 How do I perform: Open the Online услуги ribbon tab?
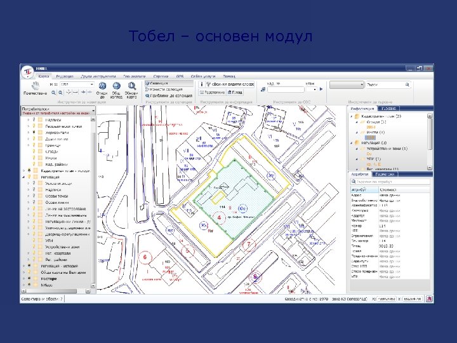[x=203, y=76]
